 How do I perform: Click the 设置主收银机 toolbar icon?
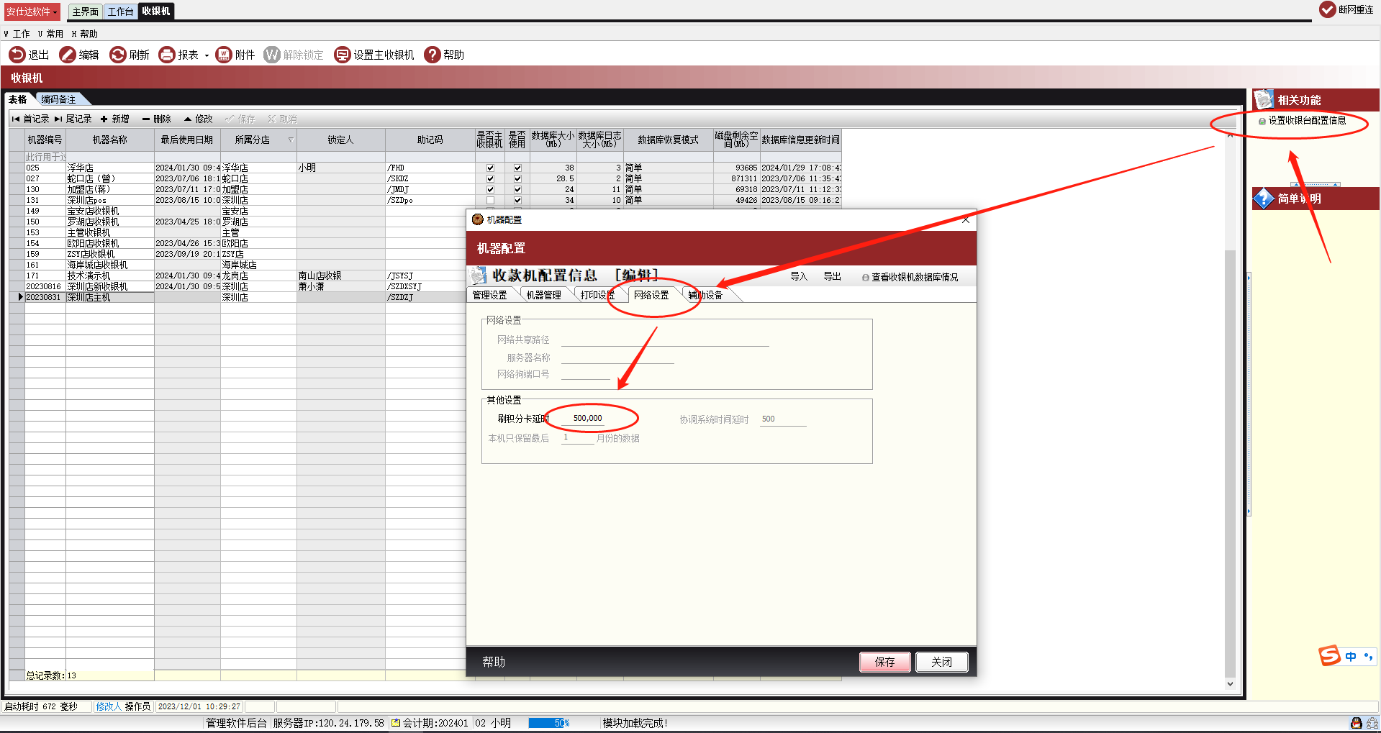(343, 55)
